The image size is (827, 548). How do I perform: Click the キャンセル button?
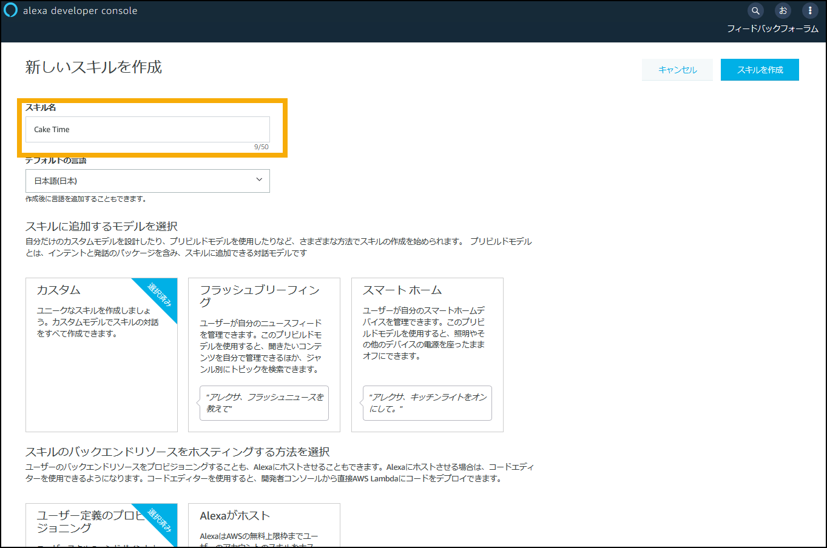pyautogui.click(x=677, y=70)
